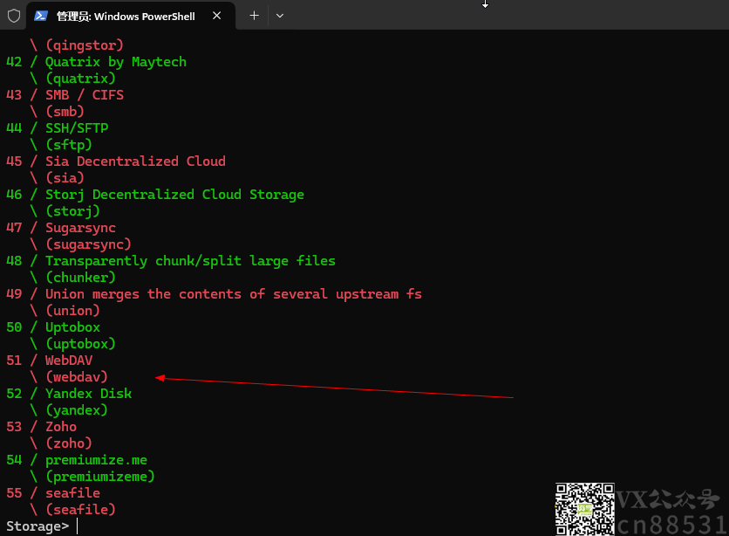This screenshot has width=729, height=536.
Task: Click the line '52 / Yandex Disk'
Action: coord(69,394)
